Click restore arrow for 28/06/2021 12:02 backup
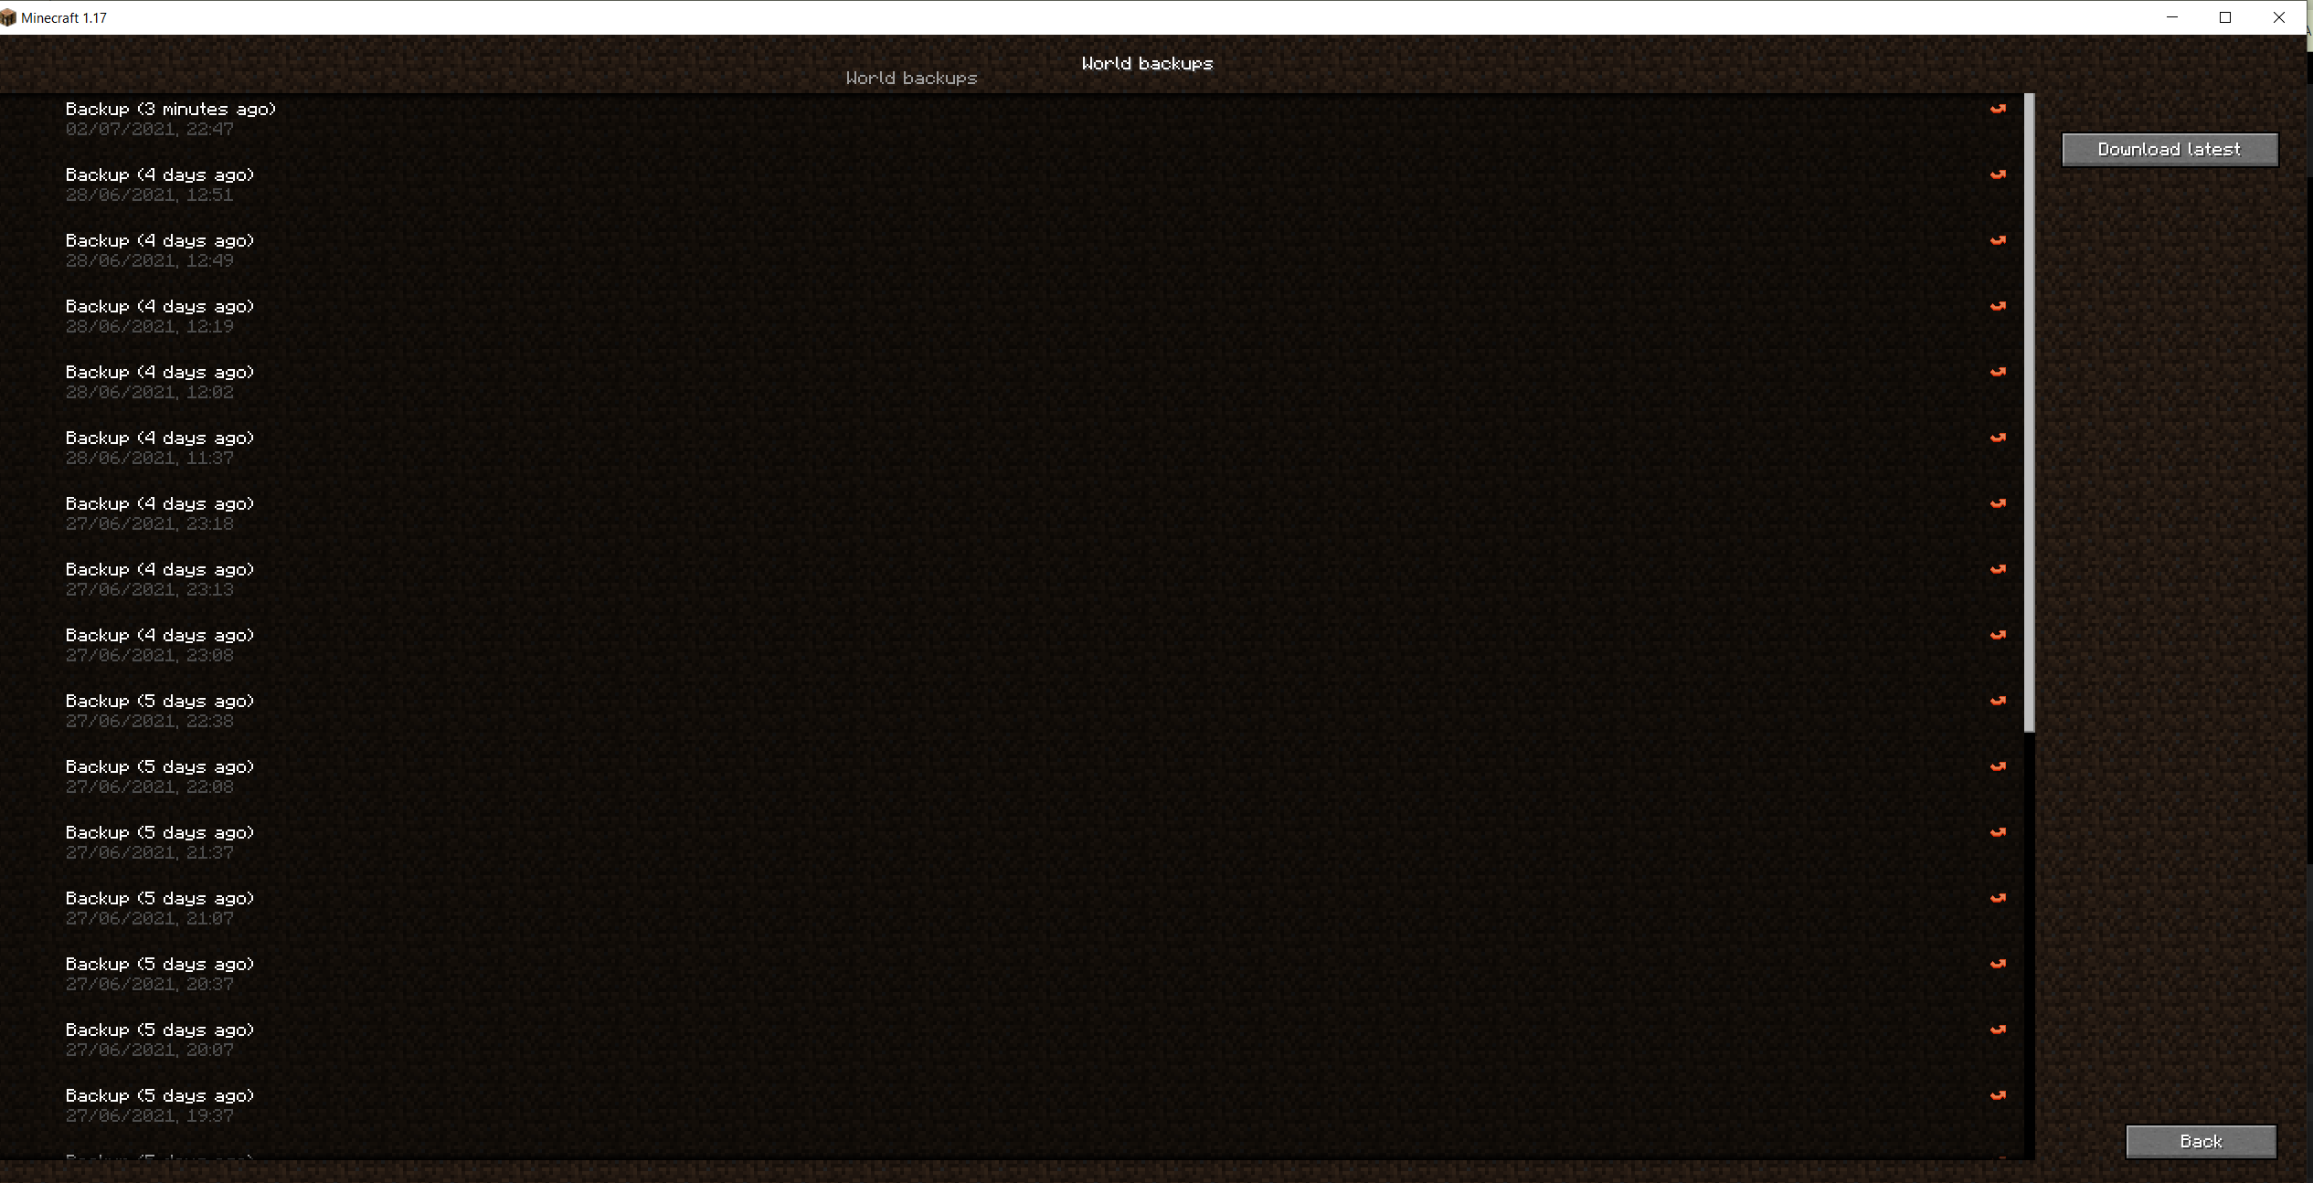Viewport: 2313px width, 1183px height. click(x=1998, y=372)
